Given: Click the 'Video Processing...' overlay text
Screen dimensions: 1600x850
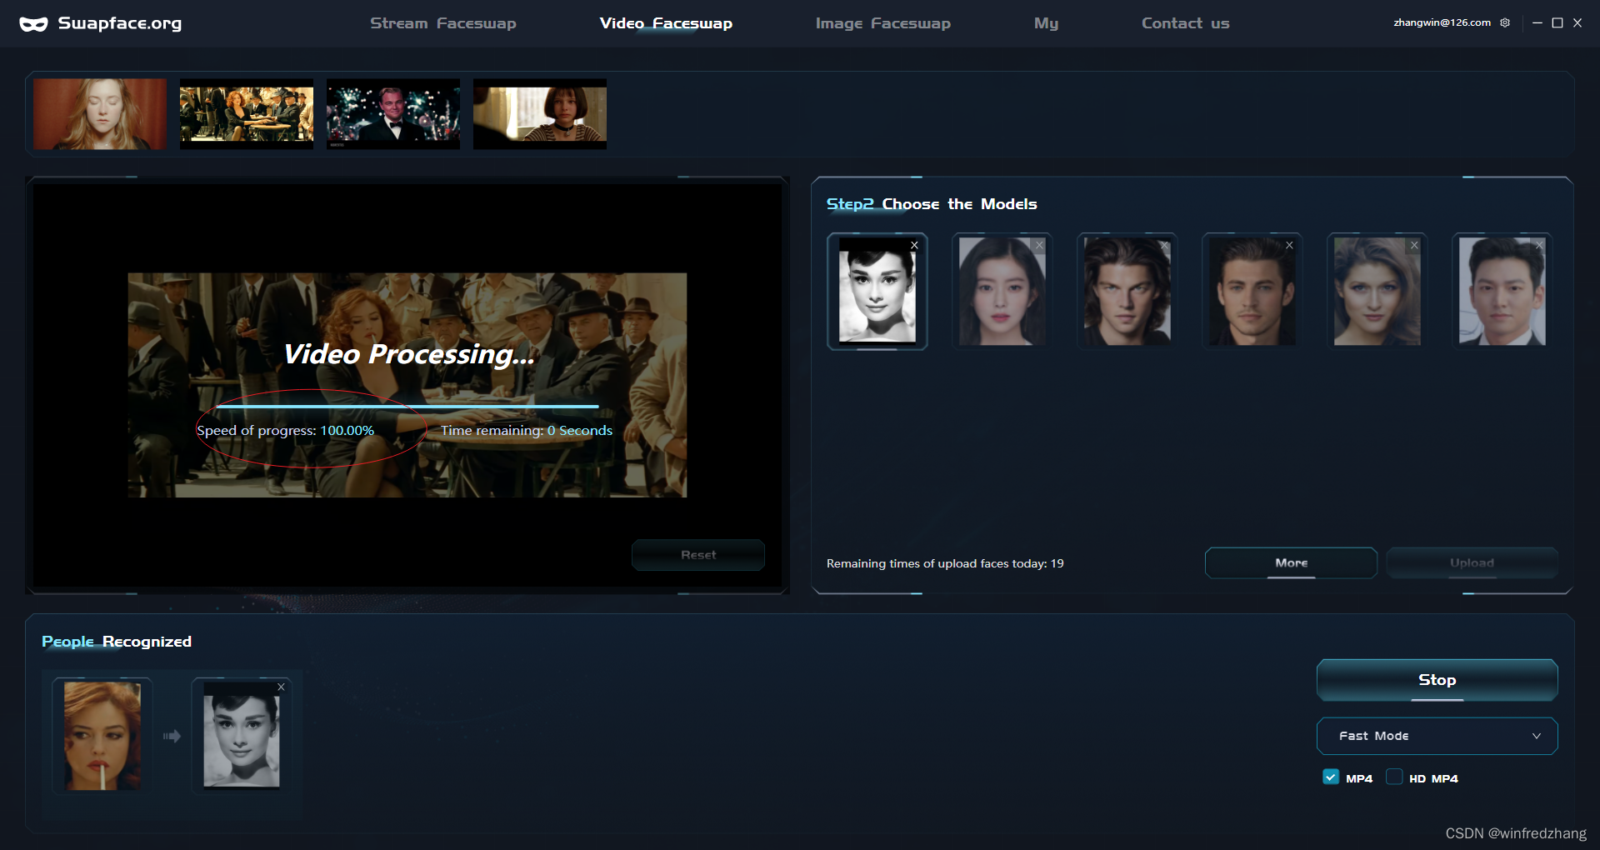Looking at the screenshot, I should point(408,354).
